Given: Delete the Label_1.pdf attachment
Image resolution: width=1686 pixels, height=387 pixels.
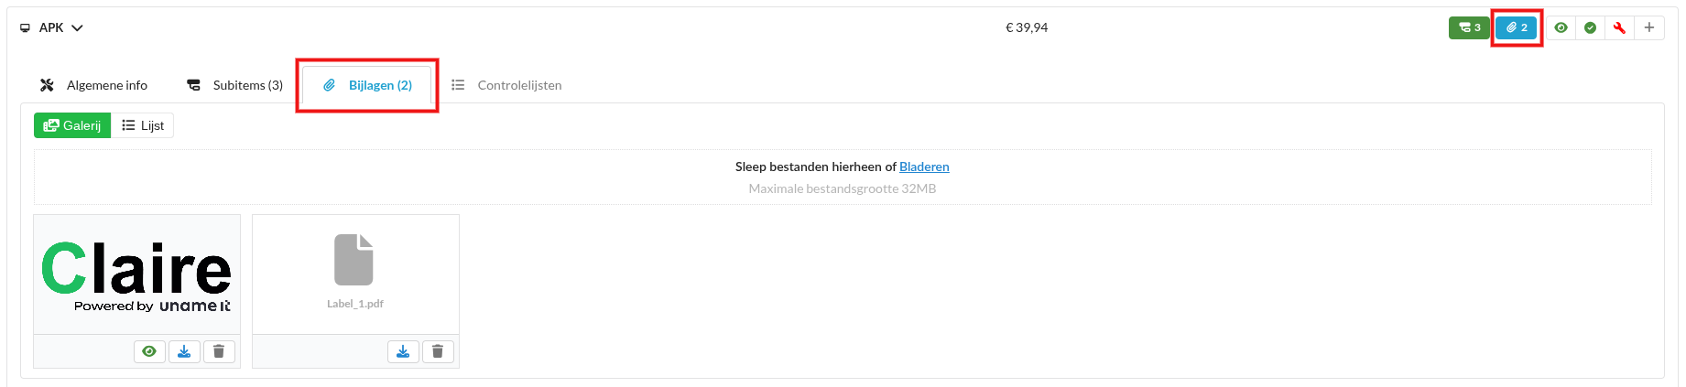Looking at the screenshot, I should click(x=438, y=351).
